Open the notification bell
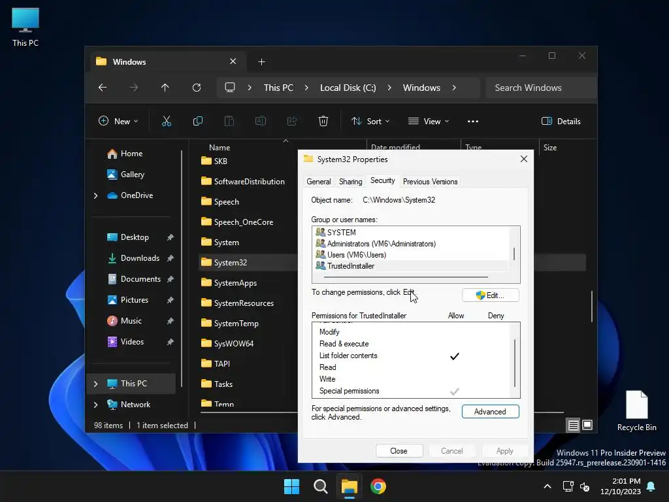The image size is (669, 502). 651,486
